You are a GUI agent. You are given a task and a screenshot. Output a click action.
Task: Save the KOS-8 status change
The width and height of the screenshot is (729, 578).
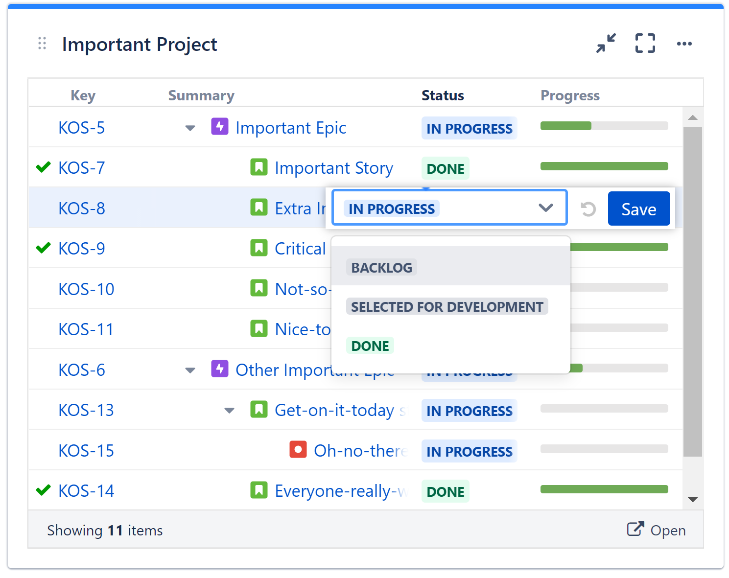(x=638, y=208)
